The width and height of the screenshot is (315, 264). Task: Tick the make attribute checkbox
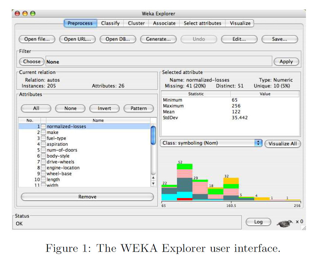tap(43, 132)
